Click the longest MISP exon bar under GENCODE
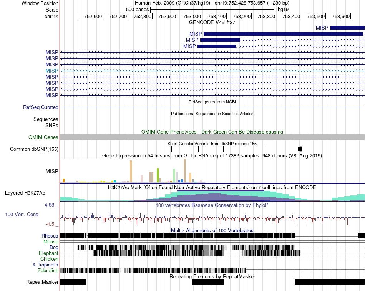This screenshot has height=291, width=365. (283, 34)
